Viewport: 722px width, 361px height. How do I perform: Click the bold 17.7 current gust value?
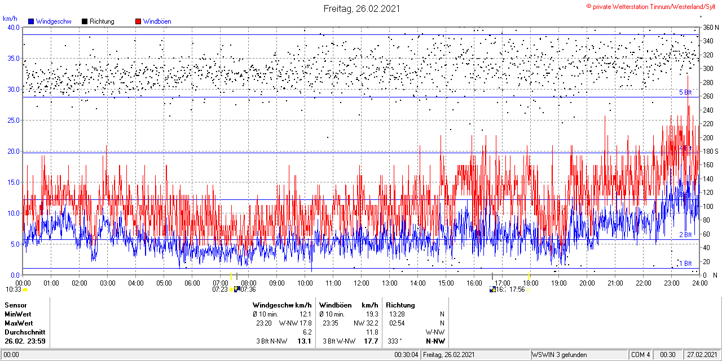click(371, 341)
